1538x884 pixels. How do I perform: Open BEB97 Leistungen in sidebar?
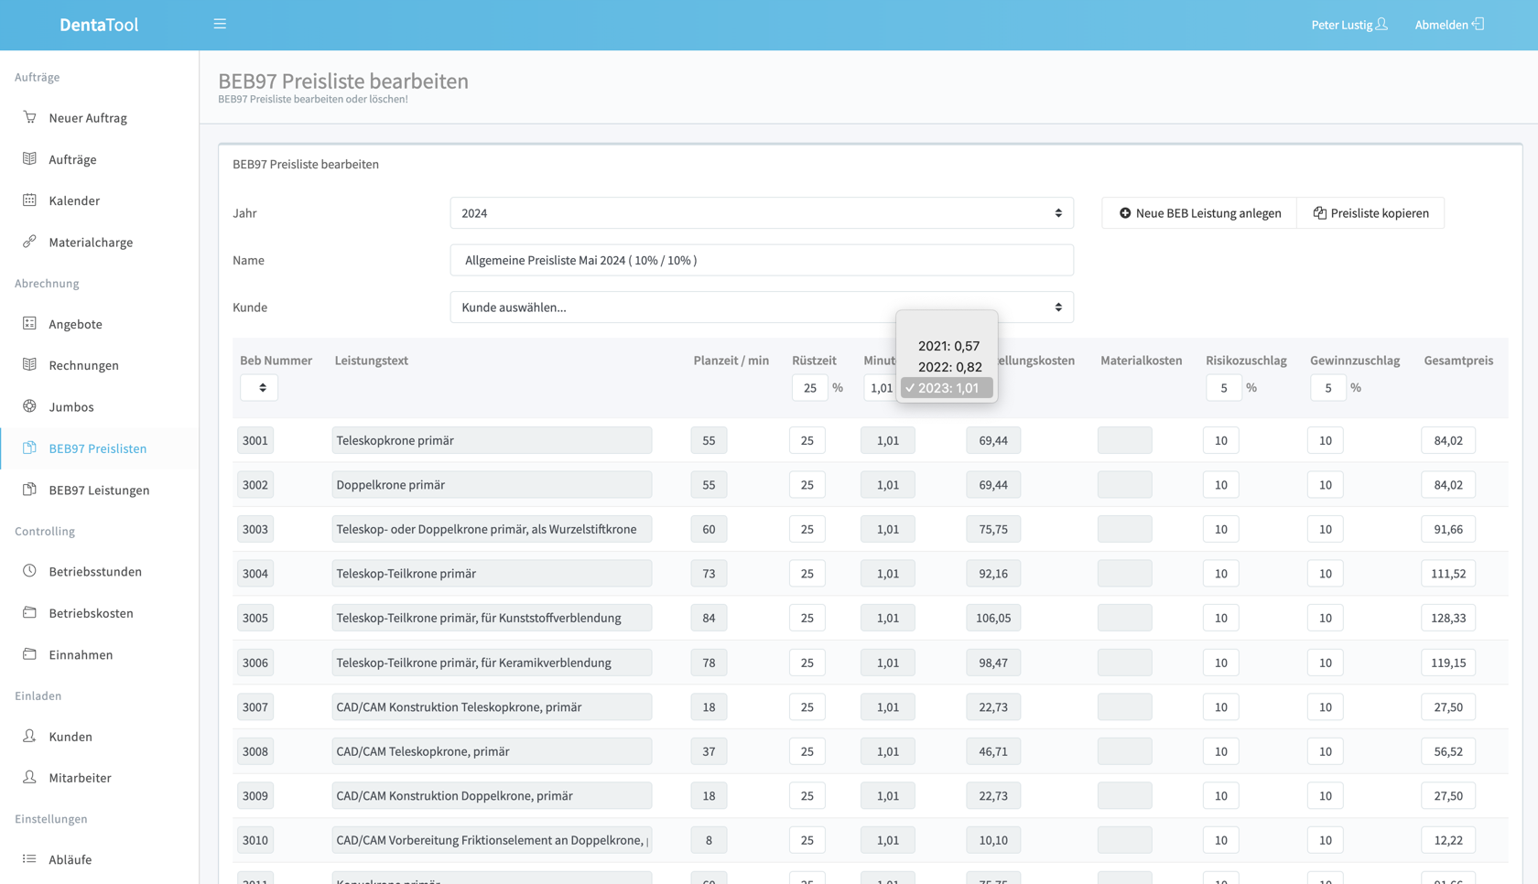click(x=99, y=490)
